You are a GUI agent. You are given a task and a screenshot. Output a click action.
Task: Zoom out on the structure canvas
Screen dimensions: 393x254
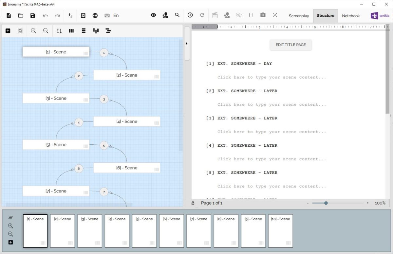tap(46, 30)
